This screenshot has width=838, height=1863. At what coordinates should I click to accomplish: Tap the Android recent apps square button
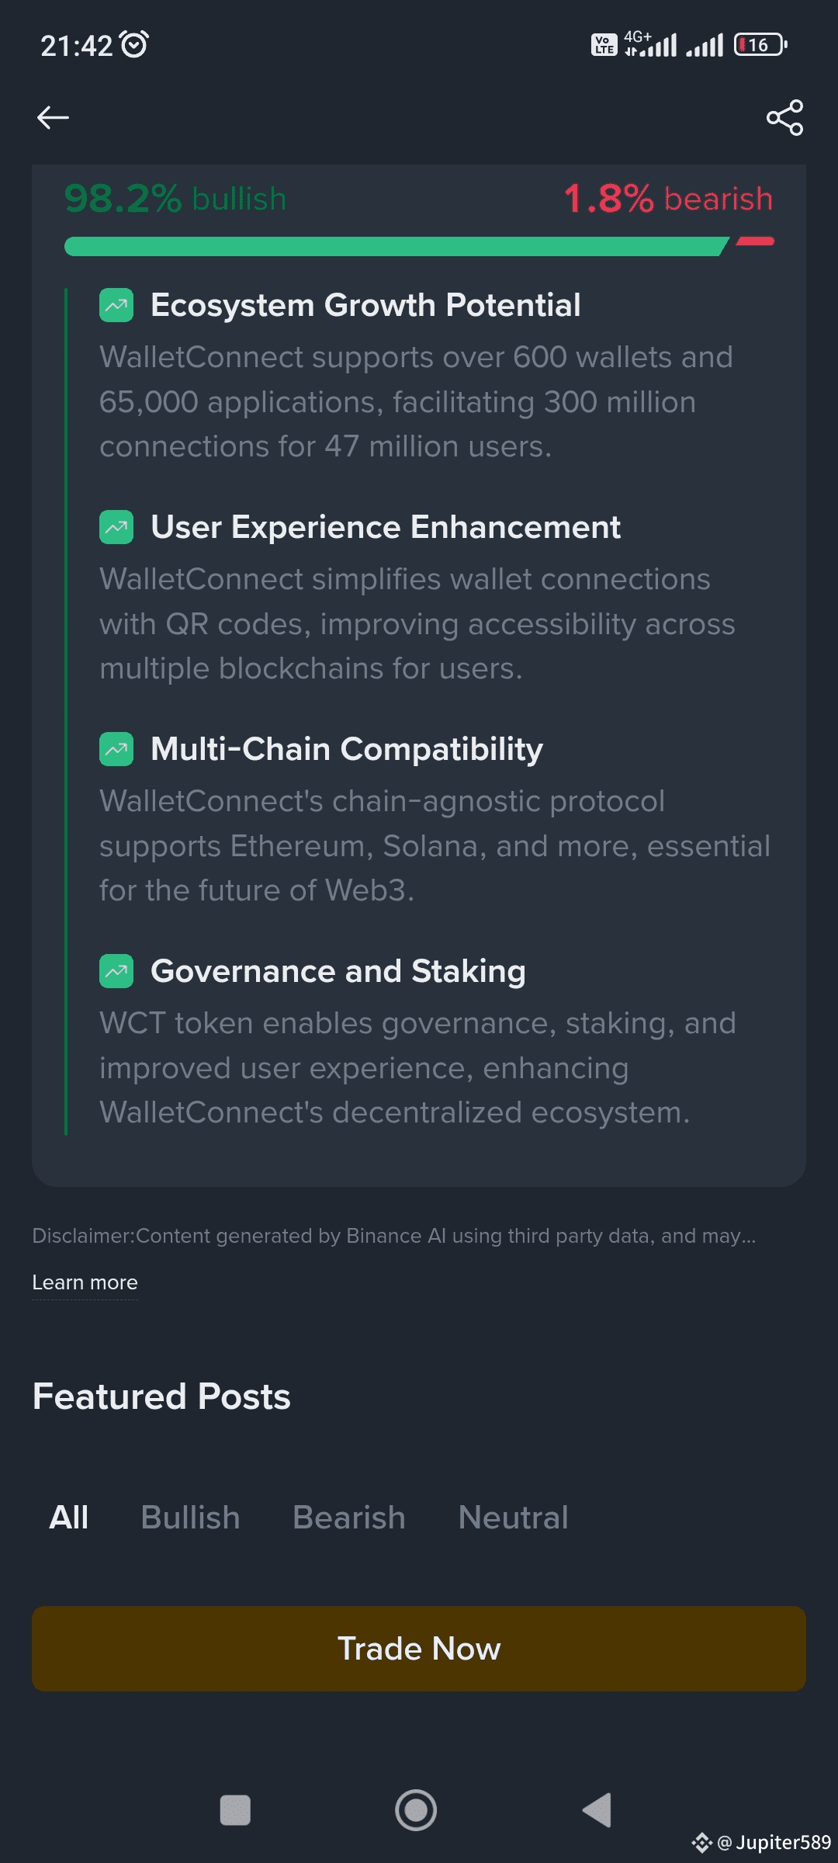point(235,1810)
